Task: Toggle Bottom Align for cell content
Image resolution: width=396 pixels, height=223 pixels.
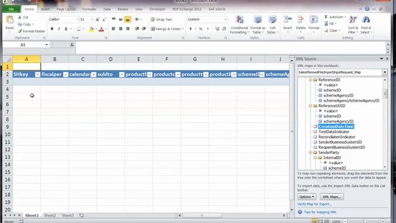Action: [128, 19]
